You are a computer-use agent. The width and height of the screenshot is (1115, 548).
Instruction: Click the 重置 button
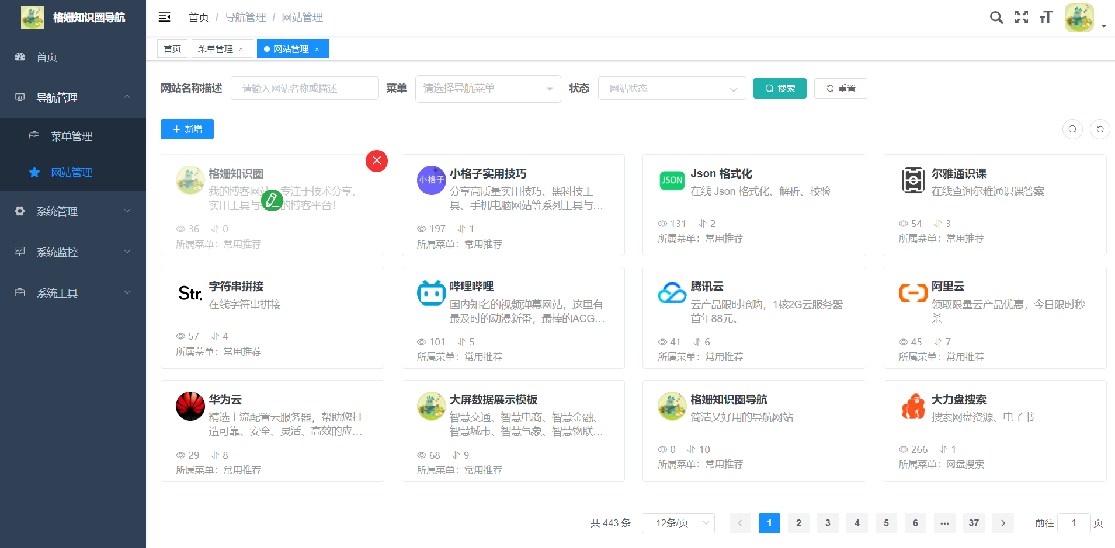840,88
